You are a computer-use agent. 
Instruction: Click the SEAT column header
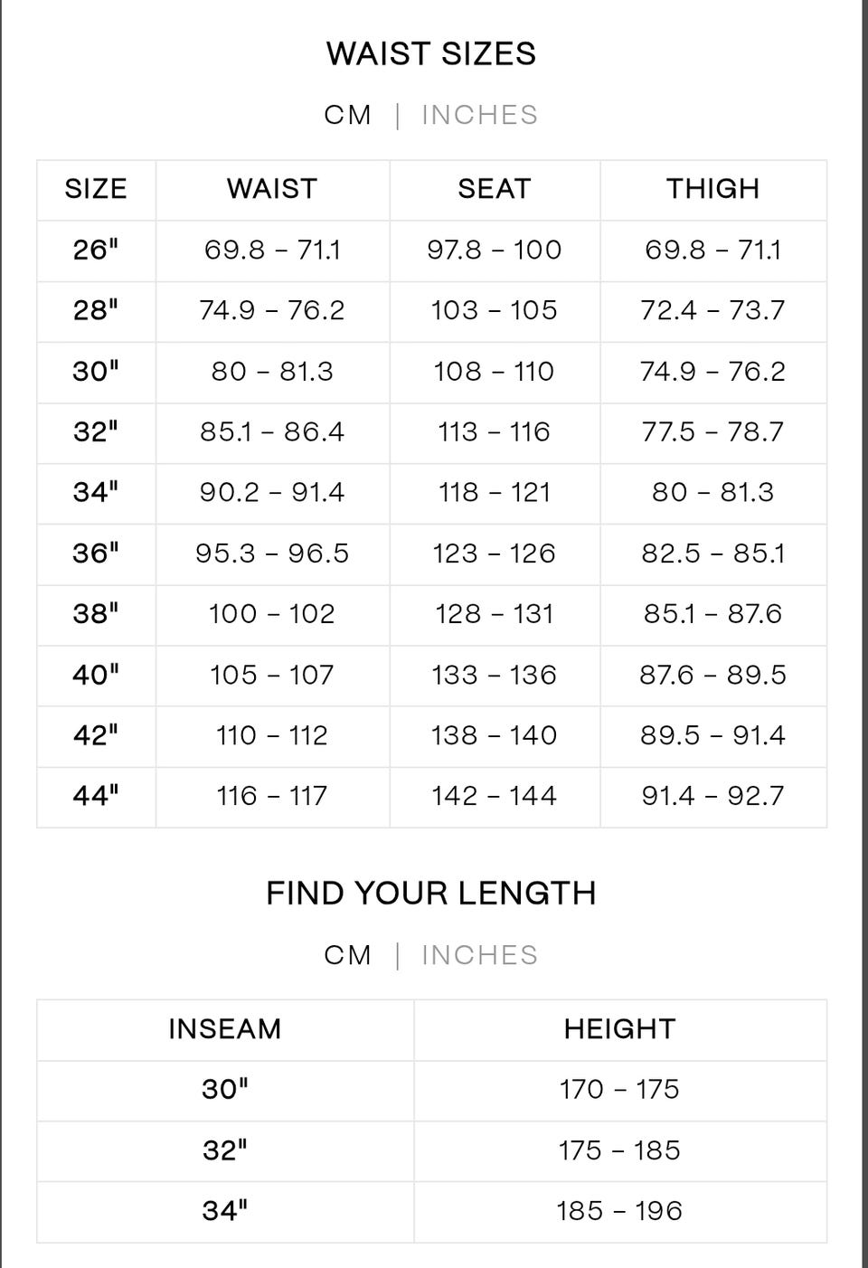click(495, 189)
